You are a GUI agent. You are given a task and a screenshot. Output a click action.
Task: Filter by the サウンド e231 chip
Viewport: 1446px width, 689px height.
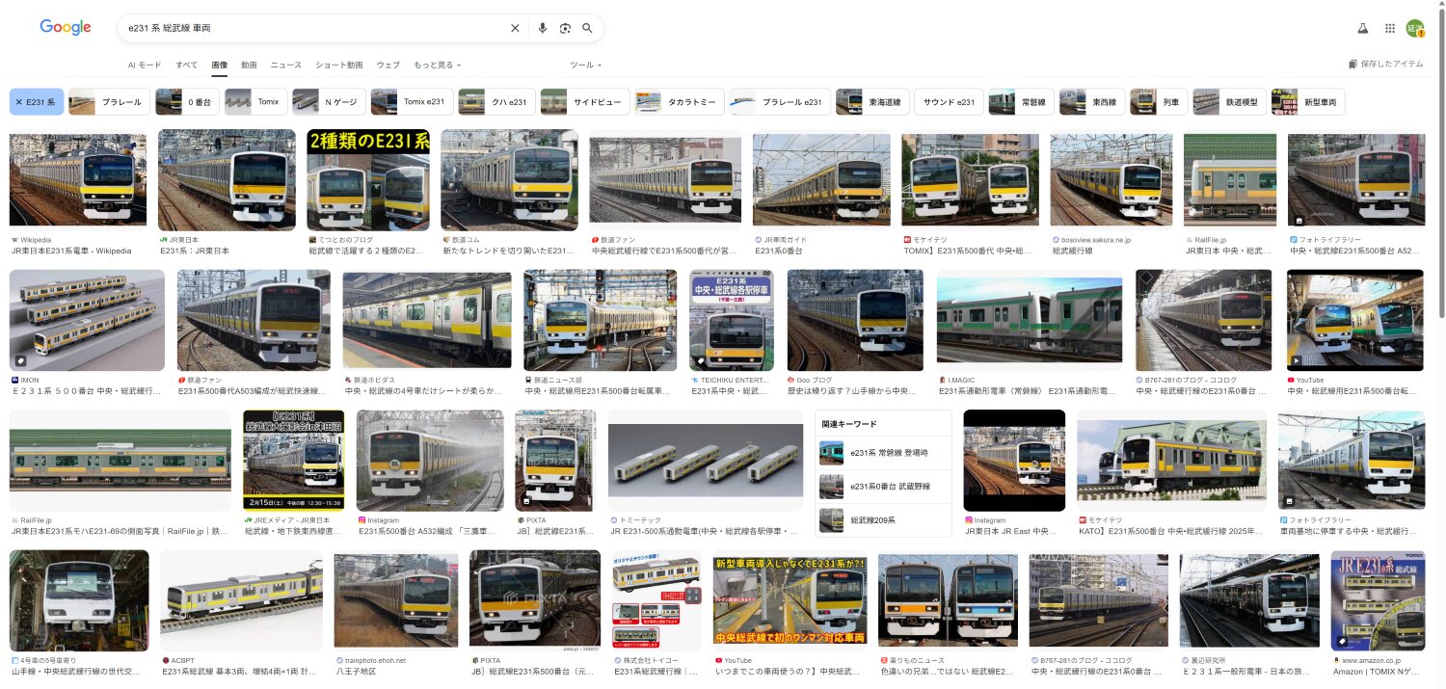948,101
